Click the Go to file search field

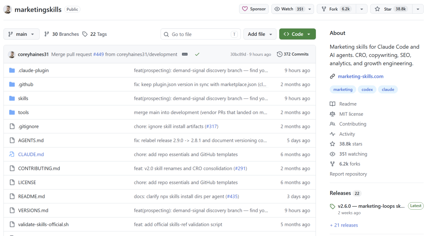click(x=200, y=34)
